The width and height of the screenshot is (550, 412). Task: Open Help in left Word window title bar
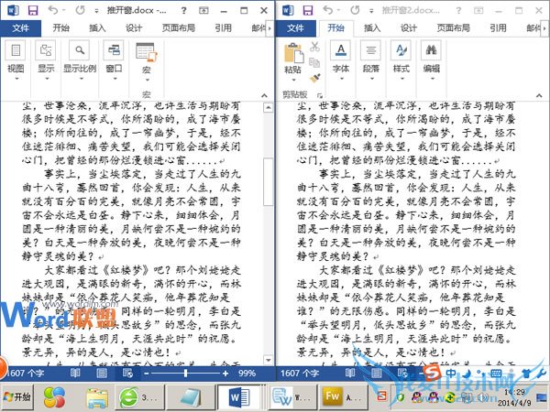tap(183, 10)
